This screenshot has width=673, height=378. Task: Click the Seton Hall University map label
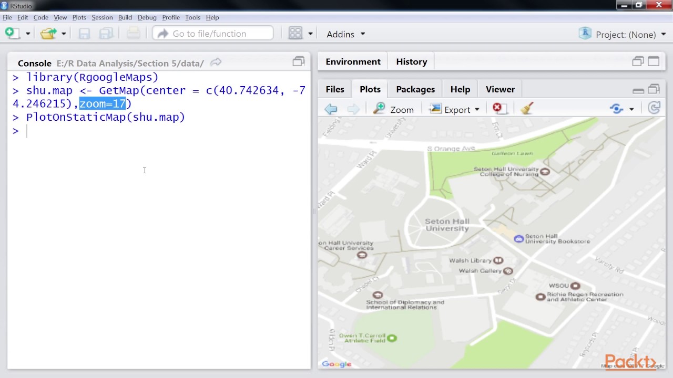[447, 225]
